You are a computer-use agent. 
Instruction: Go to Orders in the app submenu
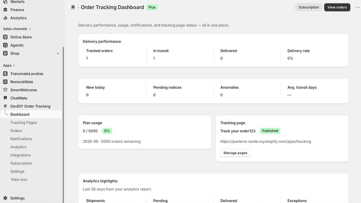tap(16, 131)
